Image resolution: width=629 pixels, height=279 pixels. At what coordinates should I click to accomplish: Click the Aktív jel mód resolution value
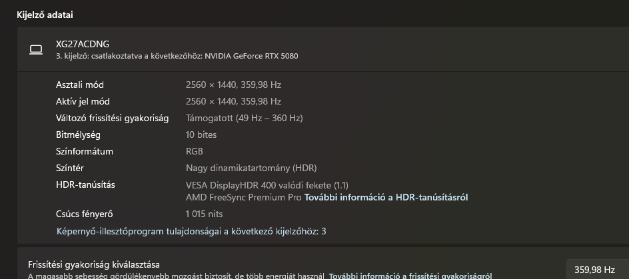point(233,101)
